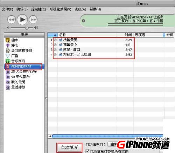Click sync status icon on row 4

tap(55, 55)
